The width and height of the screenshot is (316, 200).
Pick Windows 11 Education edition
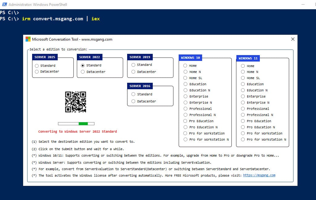click(x=243, y=84)
